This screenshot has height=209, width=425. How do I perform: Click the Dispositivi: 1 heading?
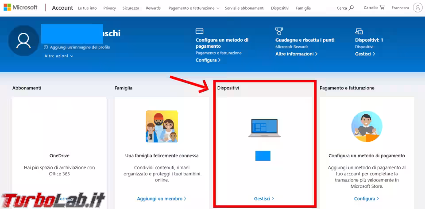pyautogui.click(x=369, y=40)
